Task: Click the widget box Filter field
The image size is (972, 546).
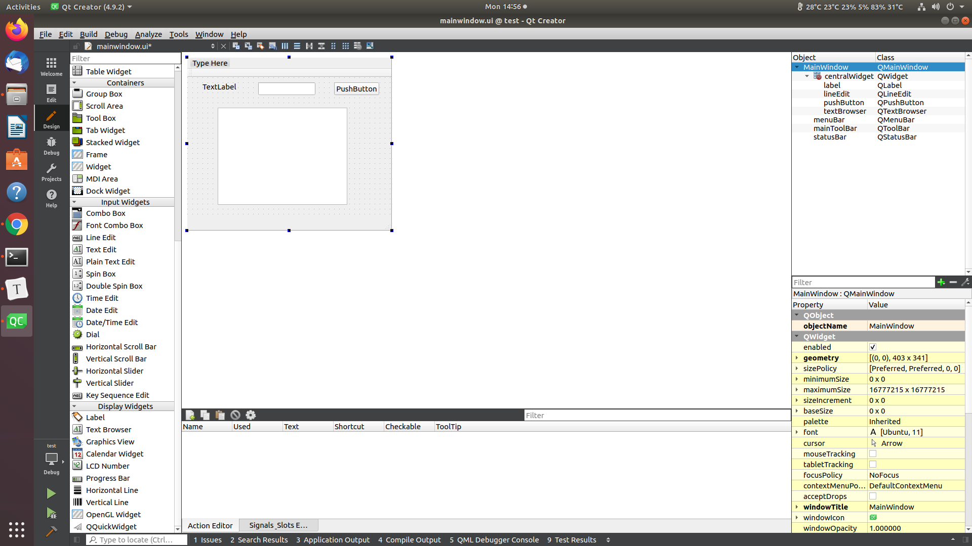Action: coord(124,59)
